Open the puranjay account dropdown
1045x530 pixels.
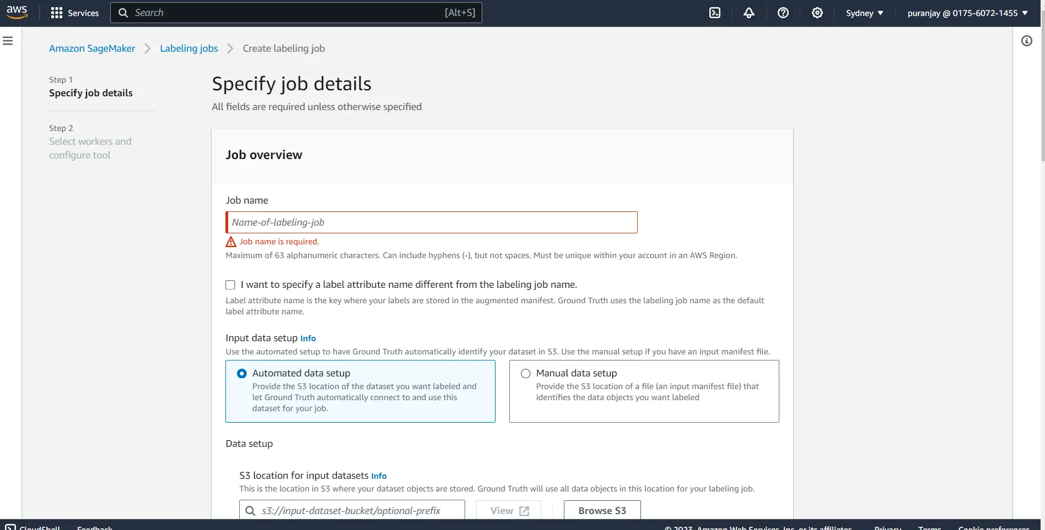(x=967, y=13)
